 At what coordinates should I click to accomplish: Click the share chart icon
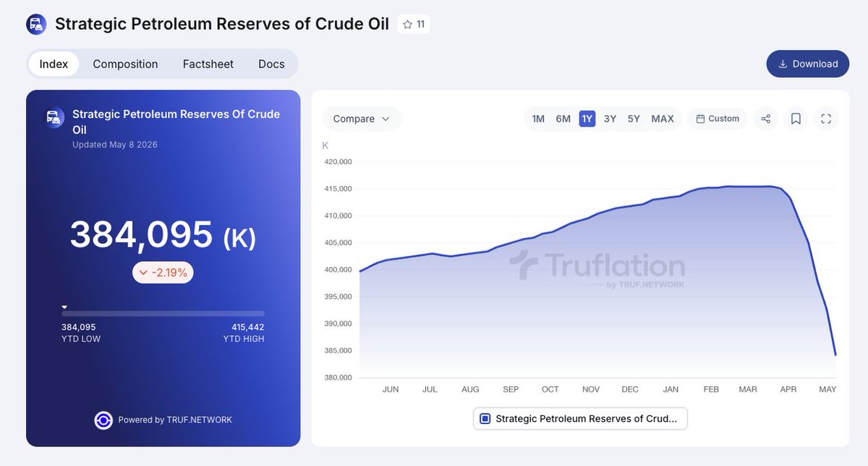pyautogui.click(x=766, y=119)
